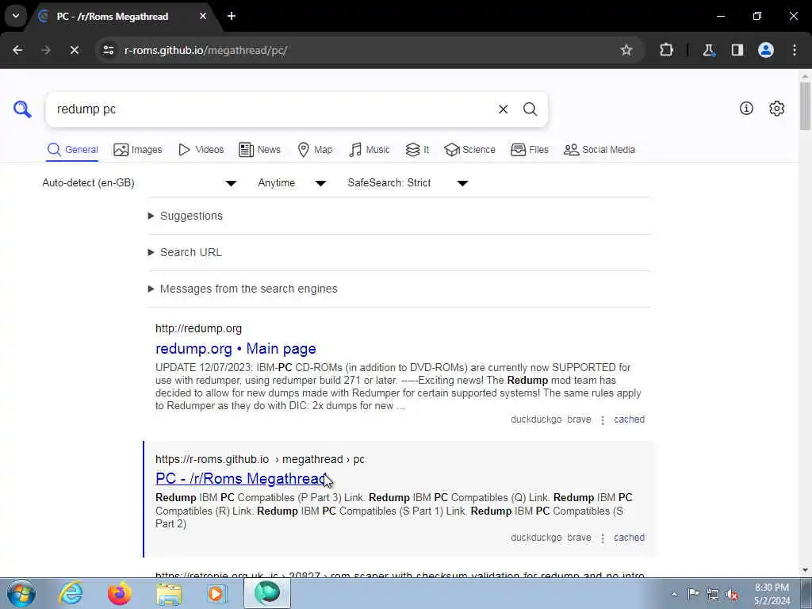The width and height of the screenshot is (812, 609).
Task: Open media player taskbar icon
Action: (x=217, y=593)
